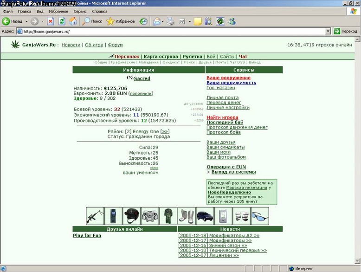Open Личная почта link
This screenshot has height=272, width=361.
[222, 97]
